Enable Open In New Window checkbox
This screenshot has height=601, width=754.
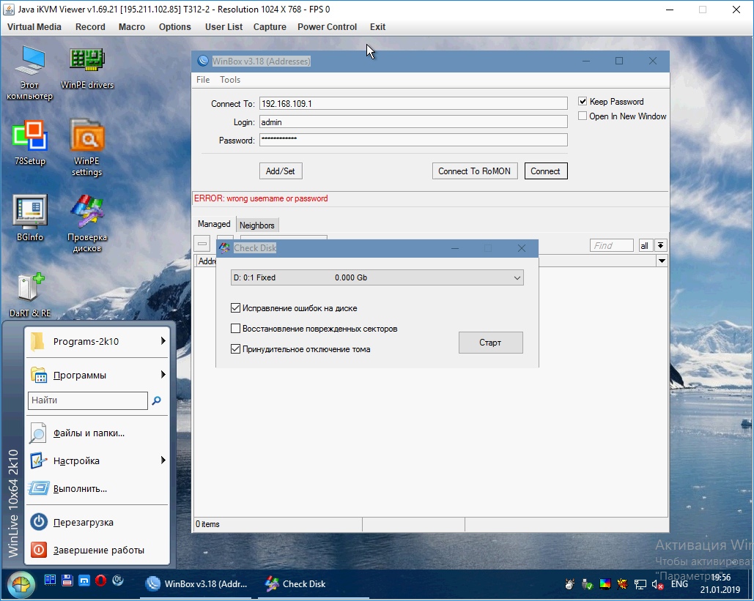click(583, 116)
